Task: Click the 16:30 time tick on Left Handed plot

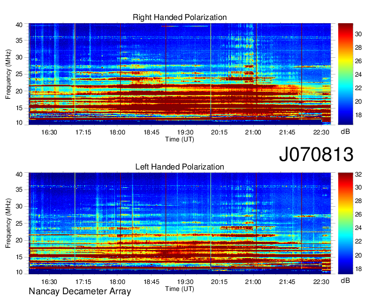Action: (x=49, y=282)
